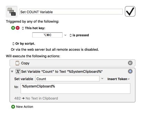Open the hot key options dropdown arrow
The height and width of the screenshot is (114, 141).
point(65,35)
